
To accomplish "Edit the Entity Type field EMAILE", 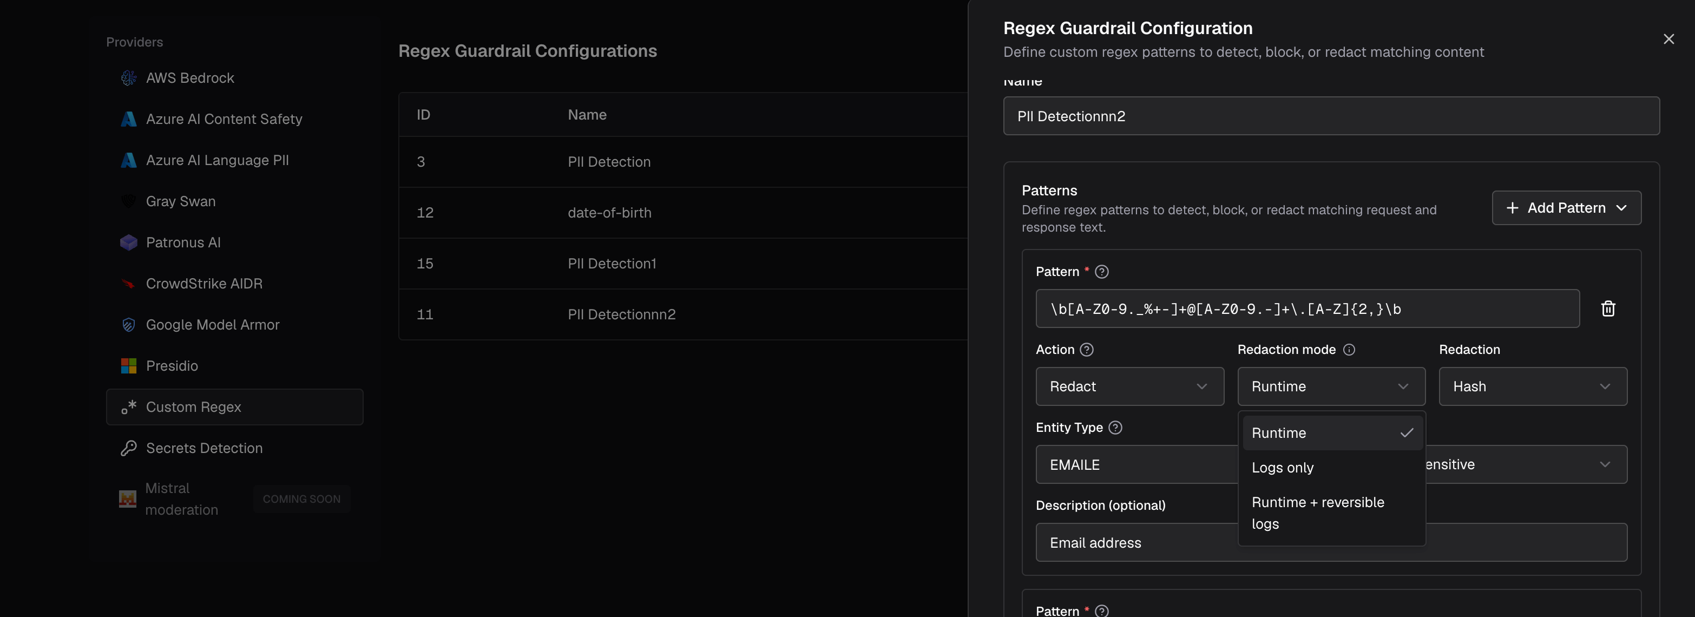I will click(x=1136, y=464).
